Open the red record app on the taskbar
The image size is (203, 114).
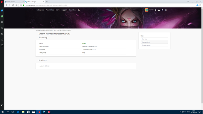click(49, 112)
